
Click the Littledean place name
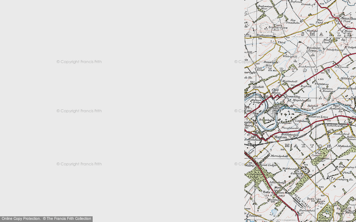tap(302, 121)
